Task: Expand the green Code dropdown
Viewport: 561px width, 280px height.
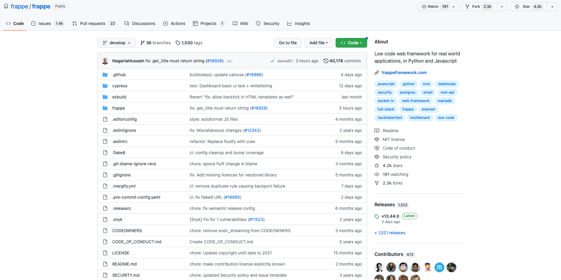Action: [x=351, y=43]
